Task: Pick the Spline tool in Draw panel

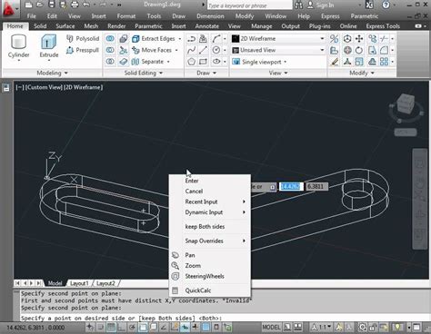Action: 191,50
